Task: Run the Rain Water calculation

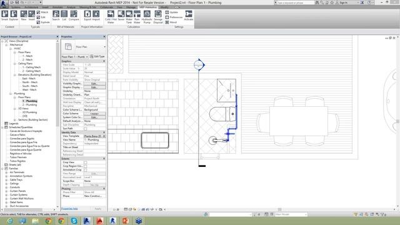Action: click(x=137, y=17)
